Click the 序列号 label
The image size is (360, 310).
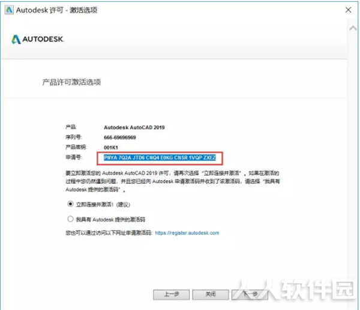point(74,138)
